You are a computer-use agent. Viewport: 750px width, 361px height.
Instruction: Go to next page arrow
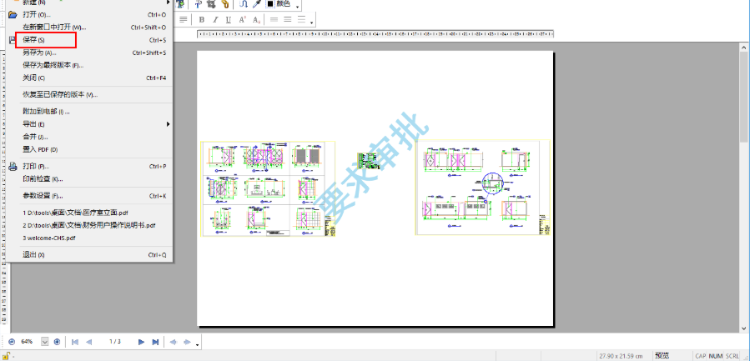[x=141, y=342]
